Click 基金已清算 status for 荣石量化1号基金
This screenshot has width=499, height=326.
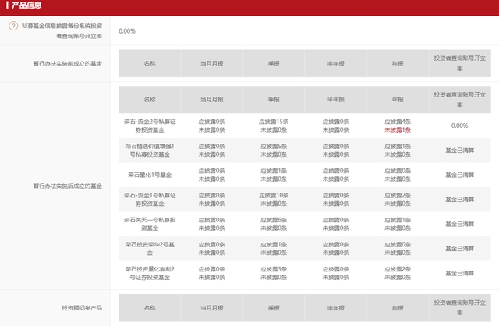[x=459, y=175]
